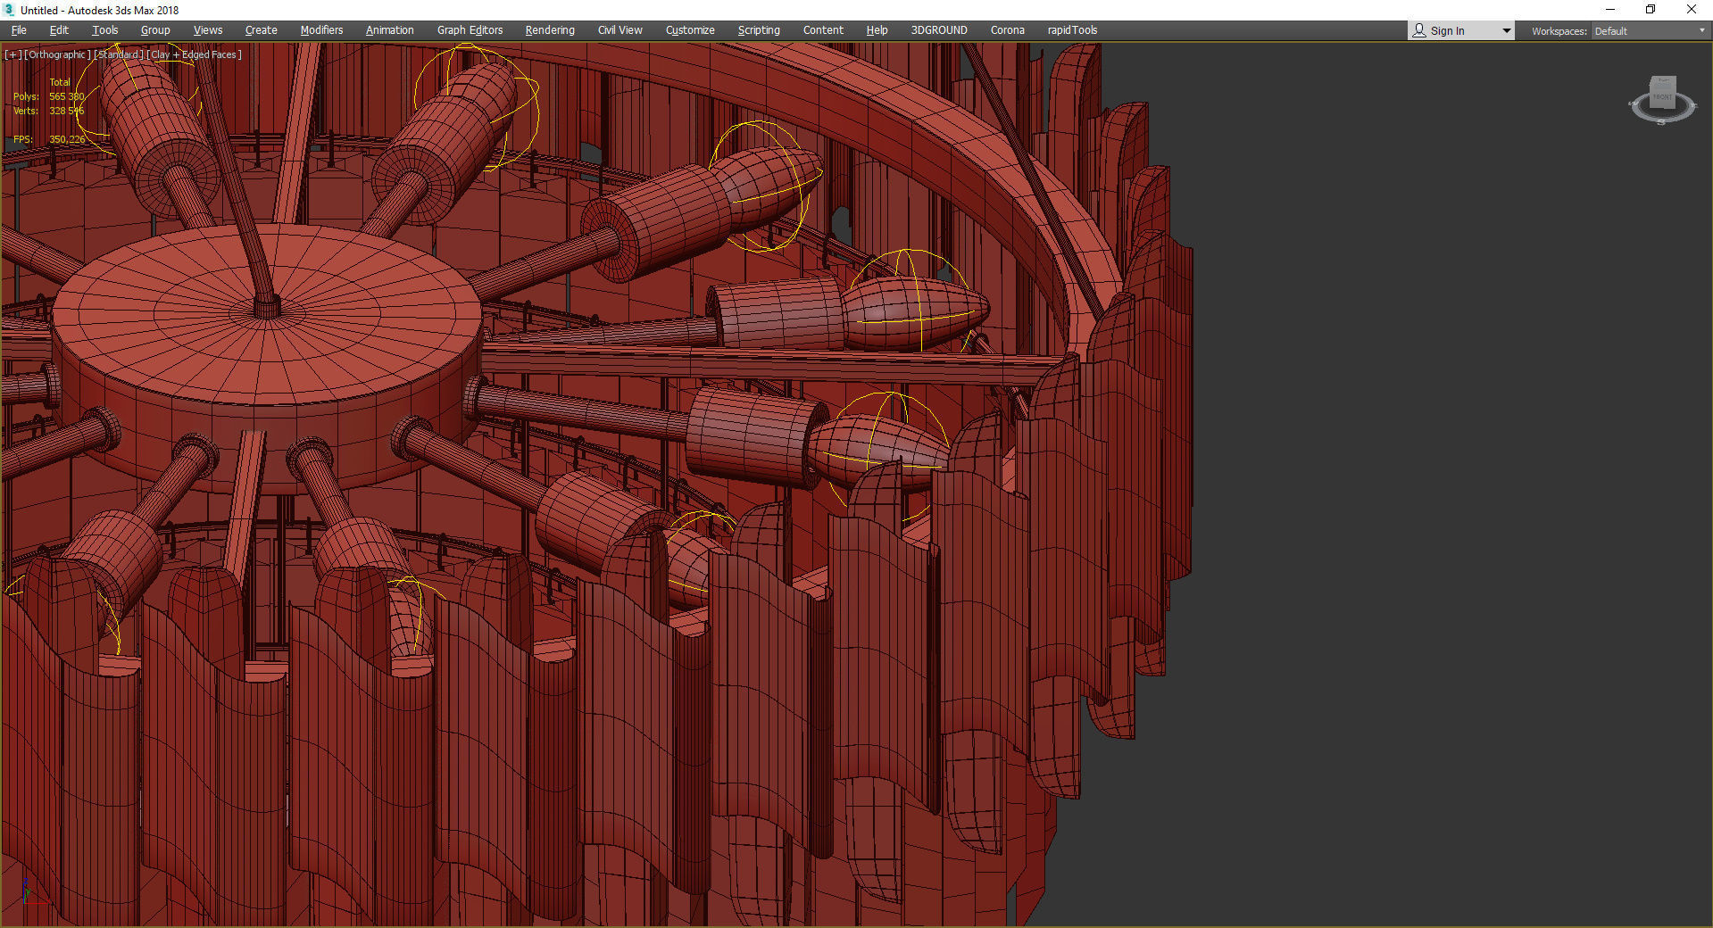This screenshot has width=1713, height=928.
Task: Open the [Orthographic] viewport view menu
Action: (x=57, y=54)
